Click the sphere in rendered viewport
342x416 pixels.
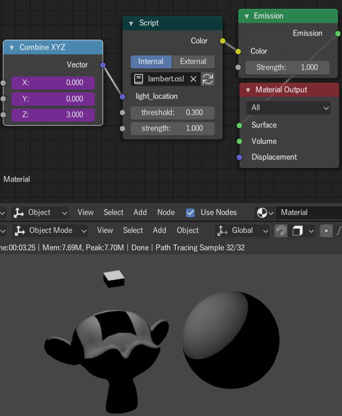(x=231, y=341)
